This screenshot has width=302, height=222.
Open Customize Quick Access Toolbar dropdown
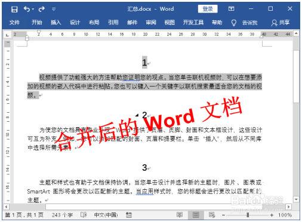54,9
